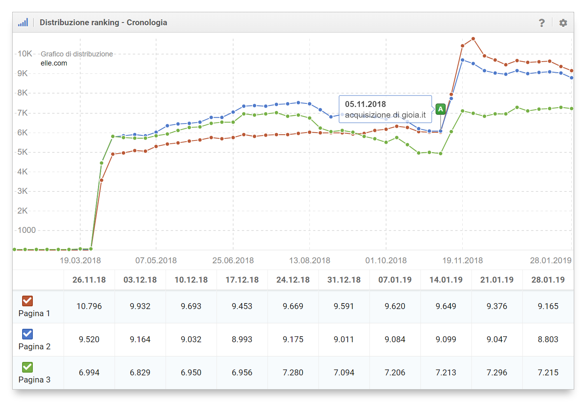Pick the Pagina 3 value 7.094
The width and height of the screenshot is (588, 403).
pyautogui.click(x=344, y=373)
